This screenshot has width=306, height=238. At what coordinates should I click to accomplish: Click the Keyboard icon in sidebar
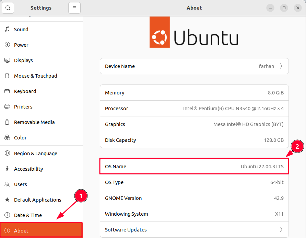(7, 91)
